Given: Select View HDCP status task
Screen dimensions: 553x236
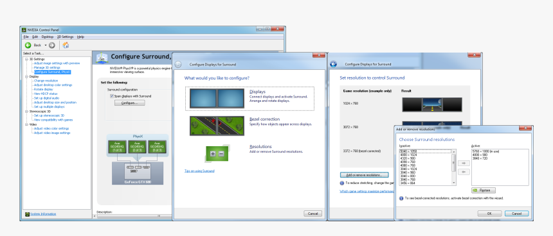Looking at the screenshot, I should coord(46,94).
